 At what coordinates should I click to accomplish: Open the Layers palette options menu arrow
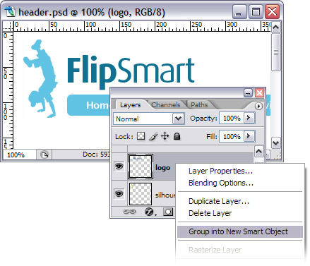tap(258, 106)
